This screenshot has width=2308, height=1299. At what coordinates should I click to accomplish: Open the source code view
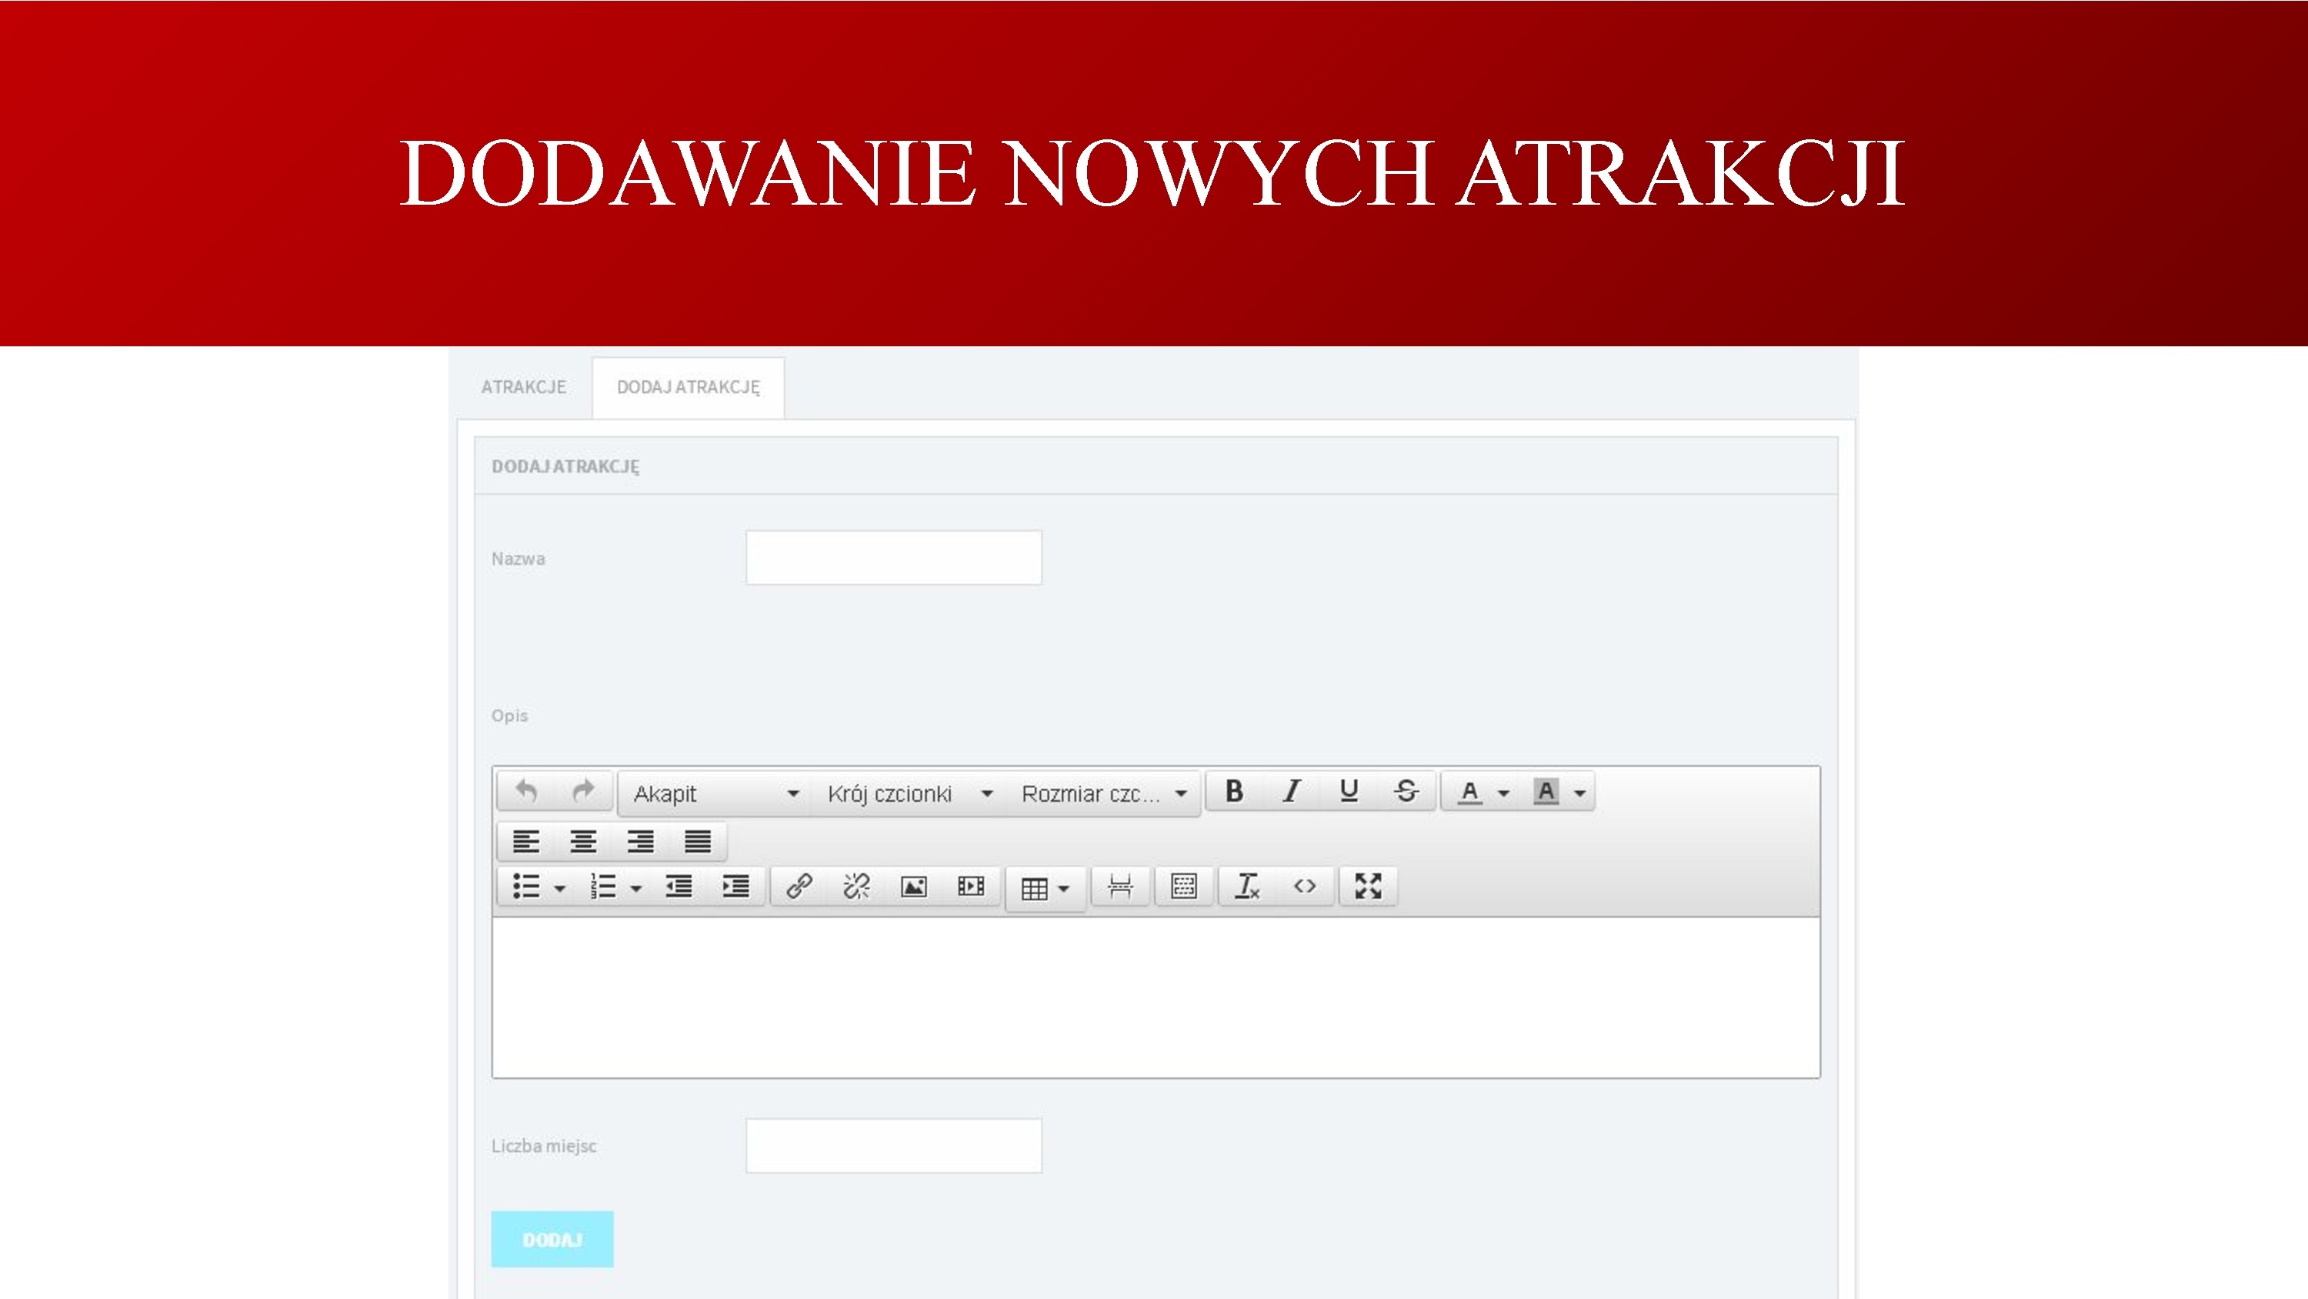tap(1305, 887)
